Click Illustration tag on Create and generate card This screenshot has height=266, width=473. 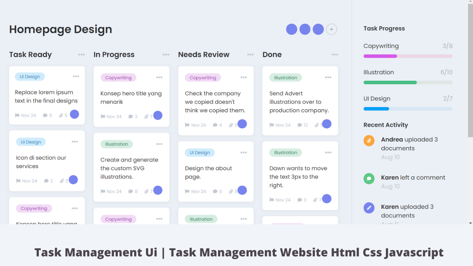click(116, 144)
